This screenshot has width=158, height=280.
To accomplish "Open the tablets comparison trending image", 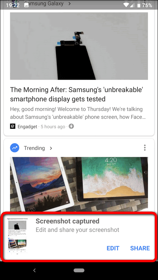I will click(x=79, y=184).
